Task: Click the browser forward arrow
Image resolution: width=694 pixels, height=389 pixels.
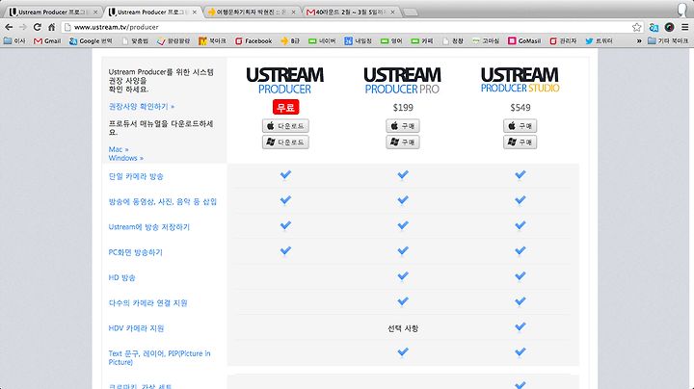Action: 23,27
